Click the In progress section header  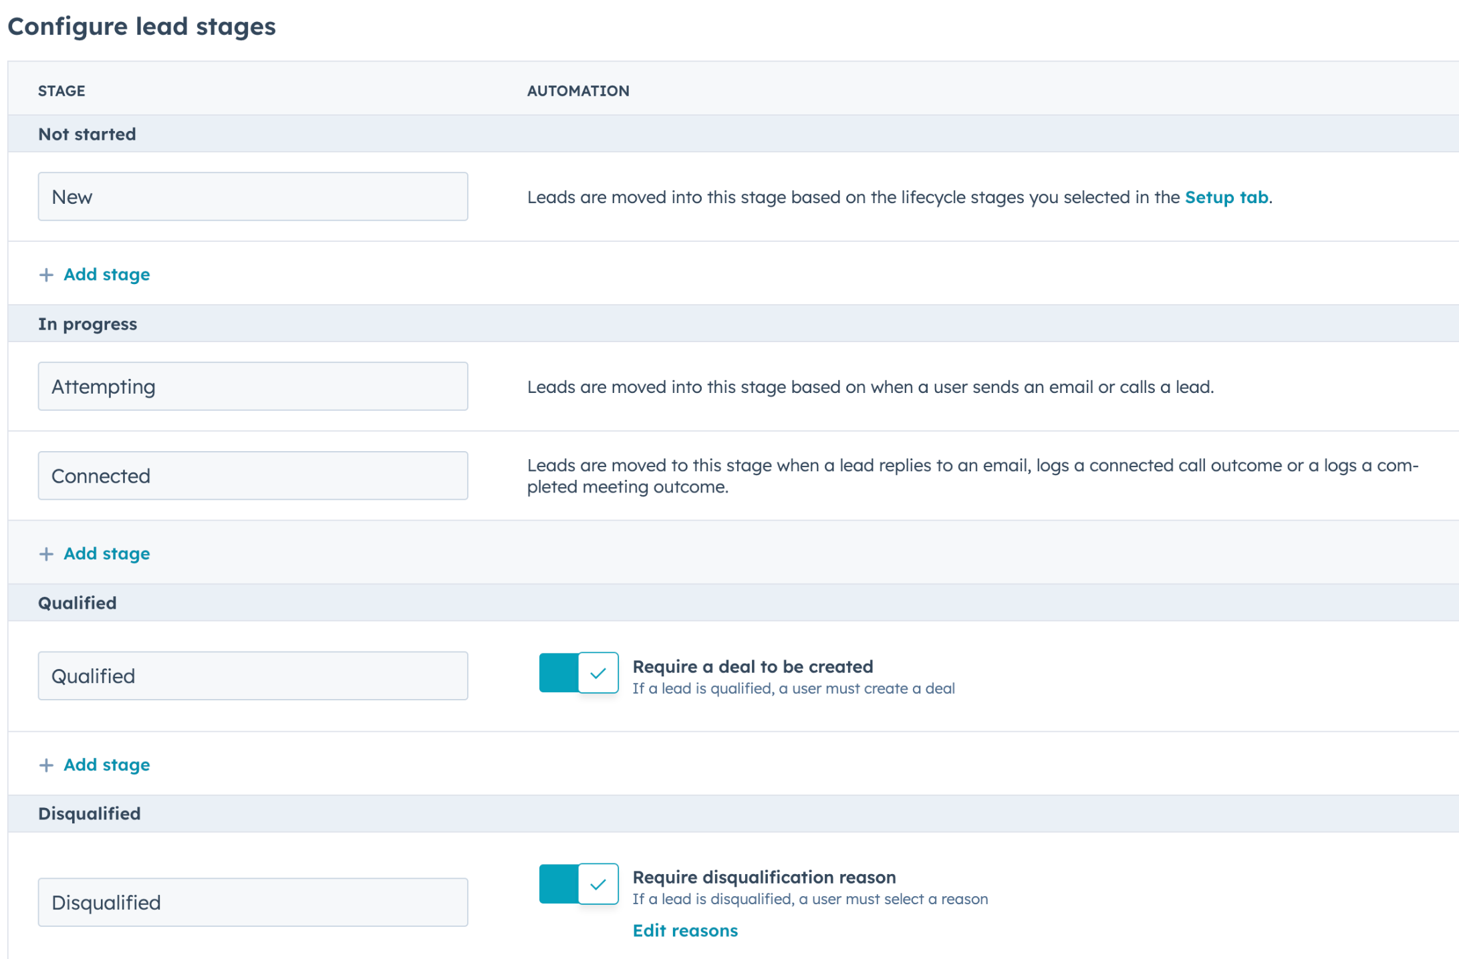[x=87, y=324]
